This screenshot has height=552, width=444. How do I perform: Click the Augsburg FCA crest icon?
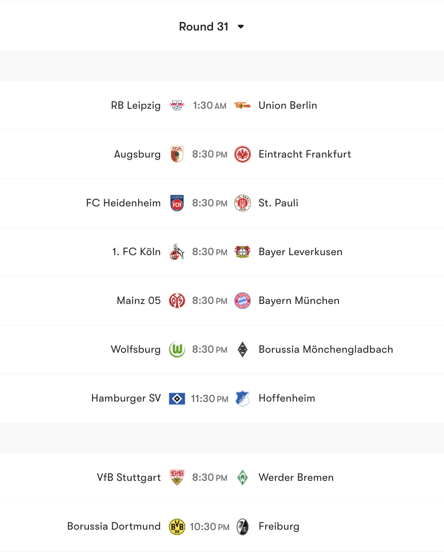176,154
